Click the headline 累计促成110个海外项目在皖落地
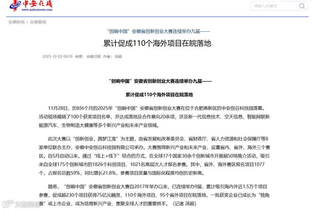The height and width of the screenshot is (210, 312). pyautogui.click(x=157, y=43)
